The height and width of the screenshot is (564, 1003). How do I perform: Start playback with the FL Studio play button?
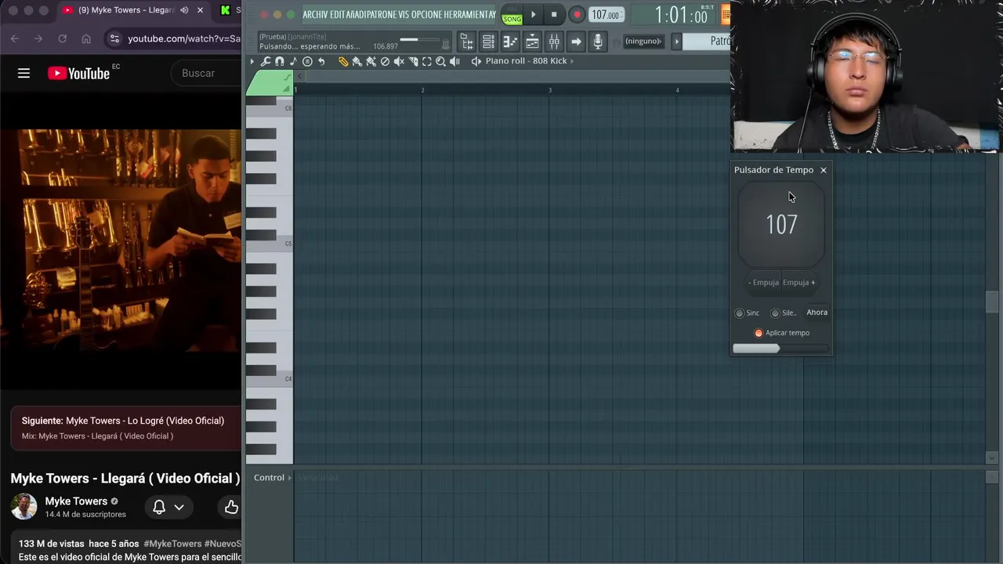click(x=534, y=15)
